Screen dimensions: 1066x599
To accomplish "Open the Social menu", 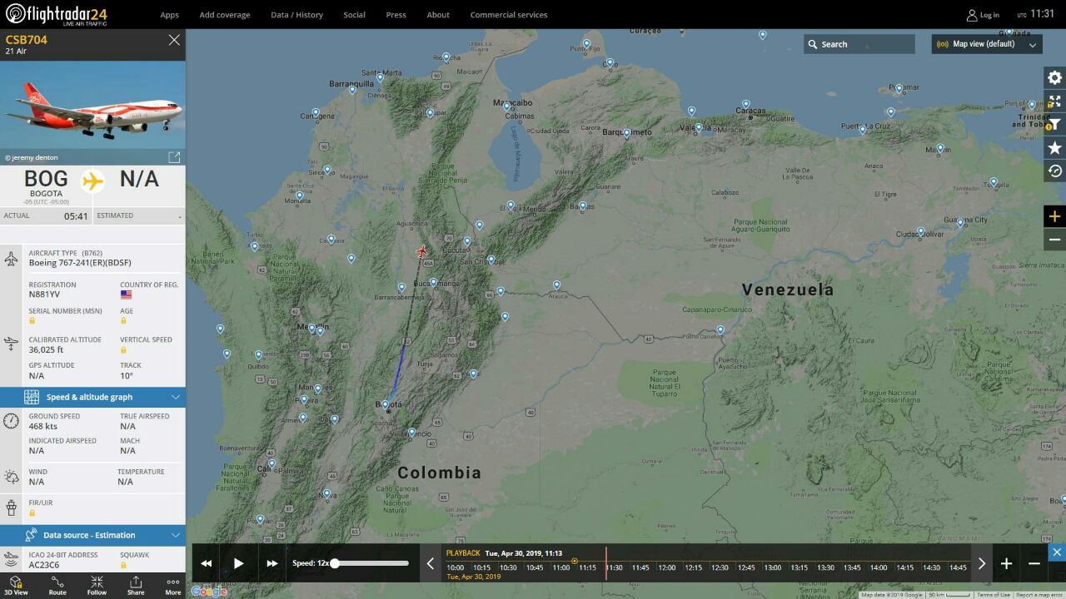I will [355, 15].
